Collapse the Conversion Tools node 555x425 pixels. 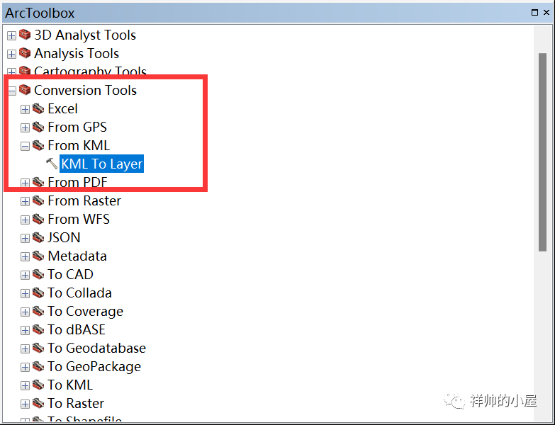(x=11, y=91)
